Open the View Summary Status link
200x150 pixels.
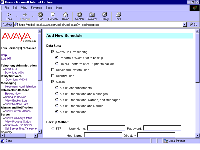[x=18, y=118]
